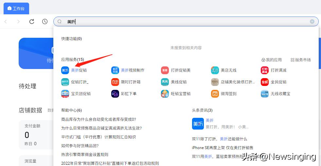Open news iPhone SE再度上架 仅在美打折销售
This screenshot has width=321, height=166.
(x=223, y=148)
